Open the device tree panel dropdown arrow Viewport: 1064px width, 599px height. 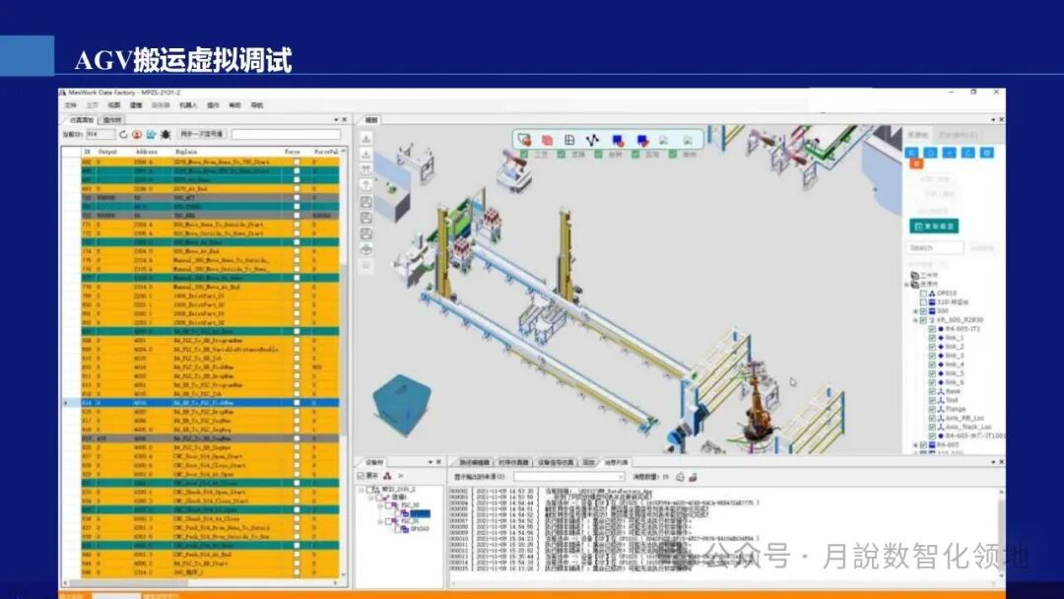point(431,462)
